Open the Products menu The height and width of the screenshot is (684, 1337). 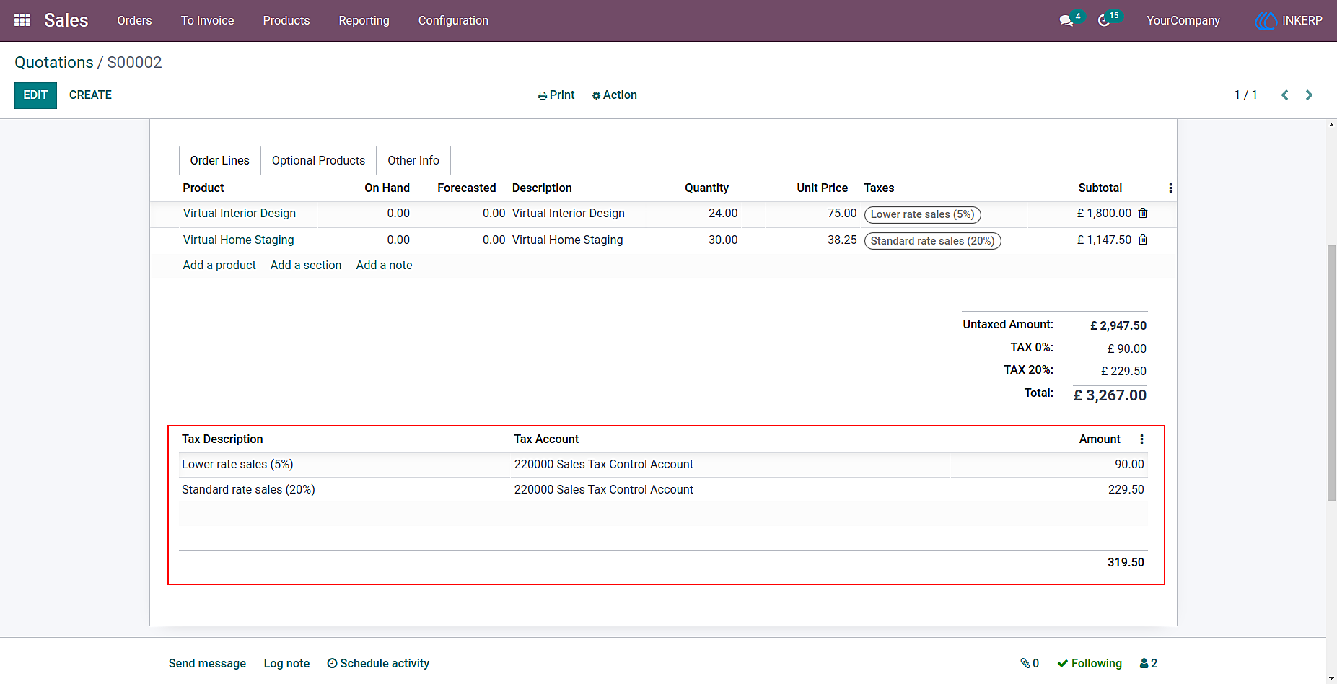pyautogui.click(x=286, y=21)
